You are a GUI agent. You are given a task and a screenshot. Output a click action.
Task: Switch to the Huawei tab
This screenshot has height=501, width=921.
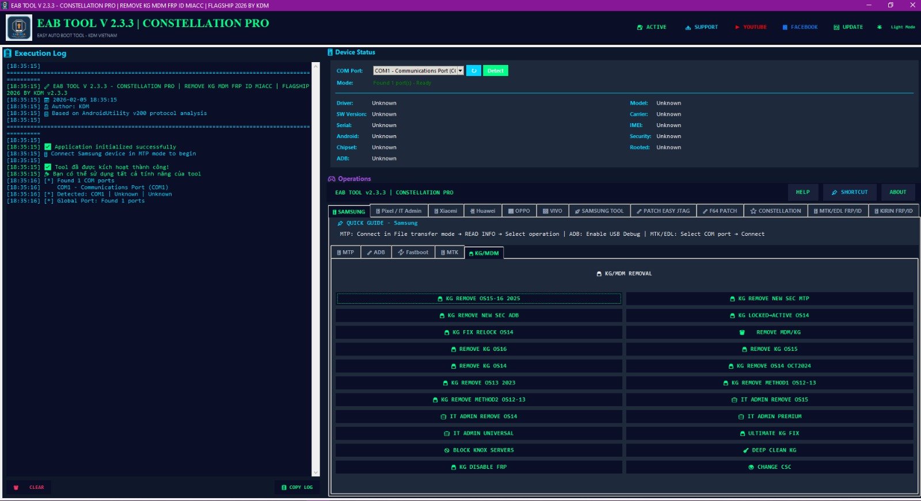pos(482,211)
